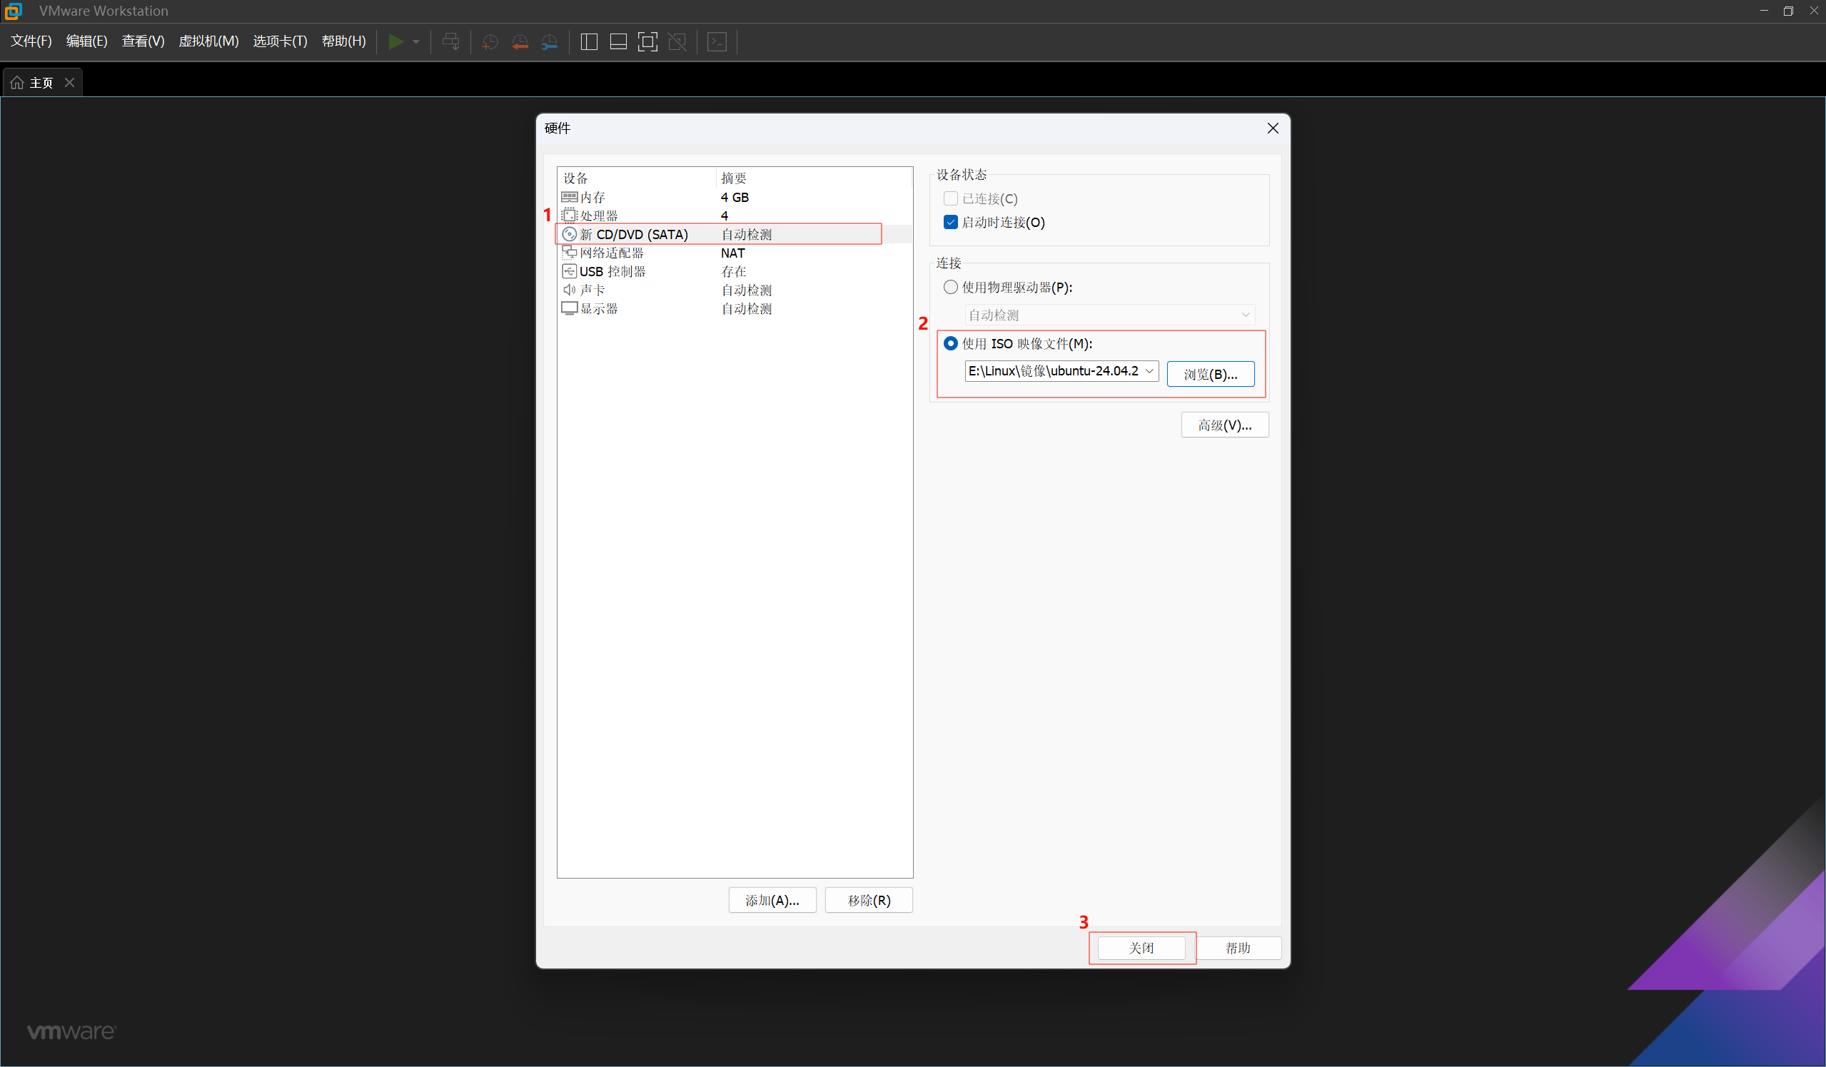Select 网络适配器 in the device list
This screenshot has width=1826, height=1067.
point(612,253)
